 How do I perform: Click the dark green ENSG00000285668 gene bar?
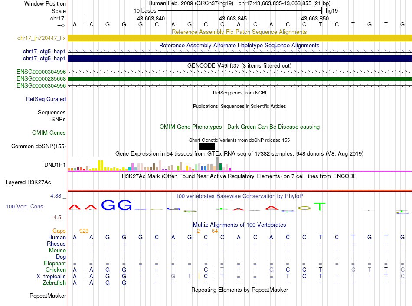click(239, 78)
